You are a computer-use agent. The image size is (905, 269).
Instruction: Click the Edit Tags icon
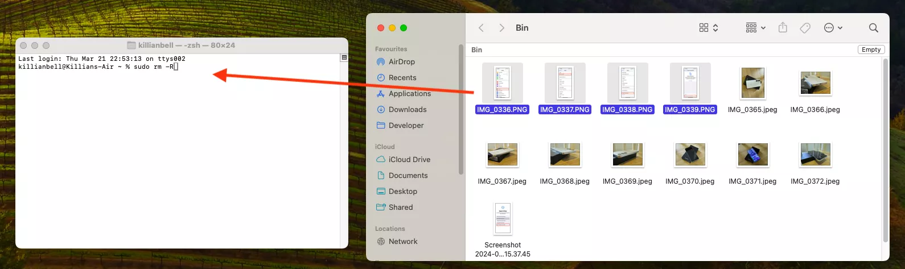(x=805, y=28)
